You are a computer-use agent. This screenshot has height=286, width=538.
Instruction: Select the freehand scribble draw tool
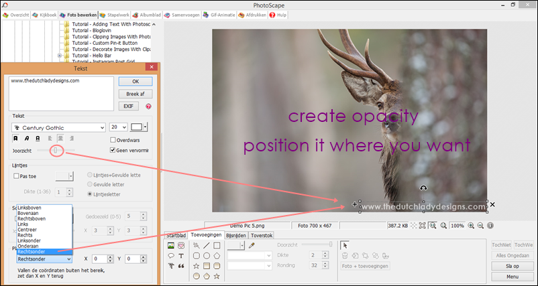(197, 246)
